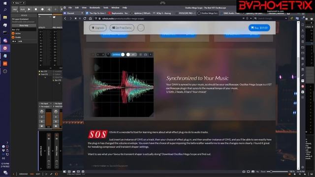Click the question mark icon in oscilloscope demo
The width and height of the screenshot is (315, 177).
click(151, 55)
